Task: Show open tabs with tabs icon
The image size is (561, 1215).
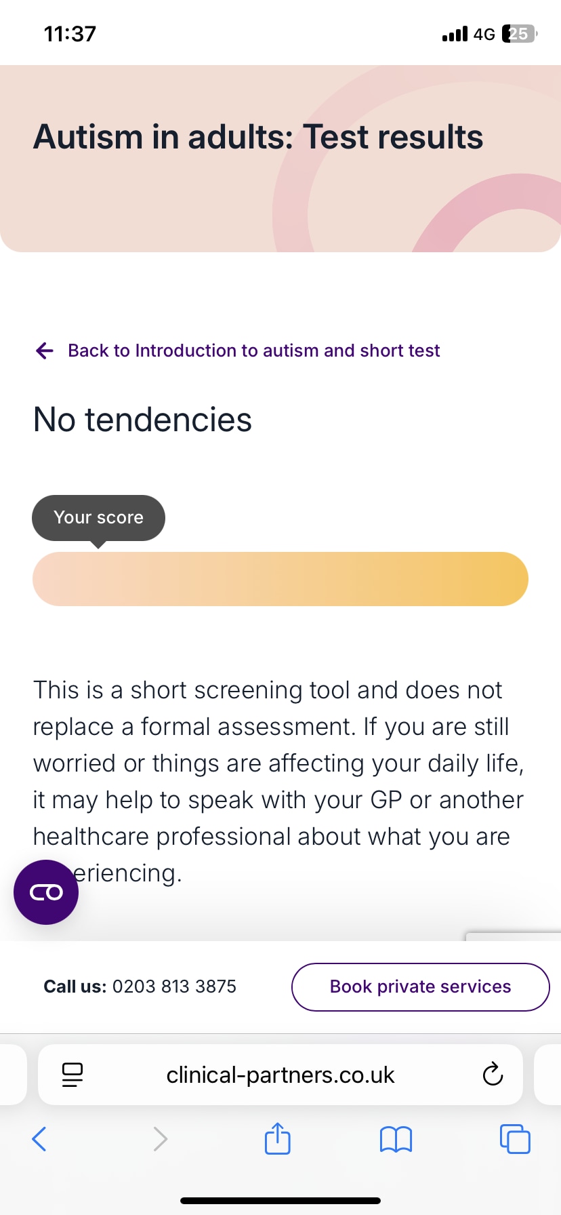Action: pos(515,1139)
